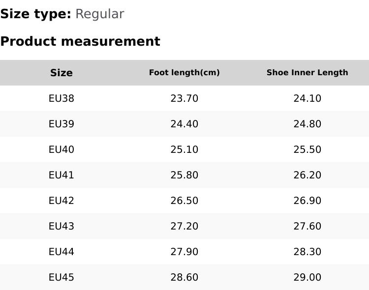Select the EU44 size cell
The height and width of the screenshot is (290, 369).
point(61,252)
